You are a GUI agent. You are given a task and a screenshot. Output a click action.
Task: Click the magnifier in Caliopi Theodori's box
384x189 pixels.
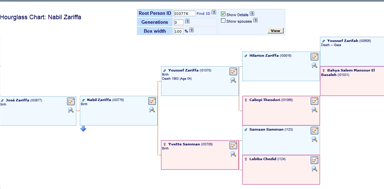[x=314, y=110]
